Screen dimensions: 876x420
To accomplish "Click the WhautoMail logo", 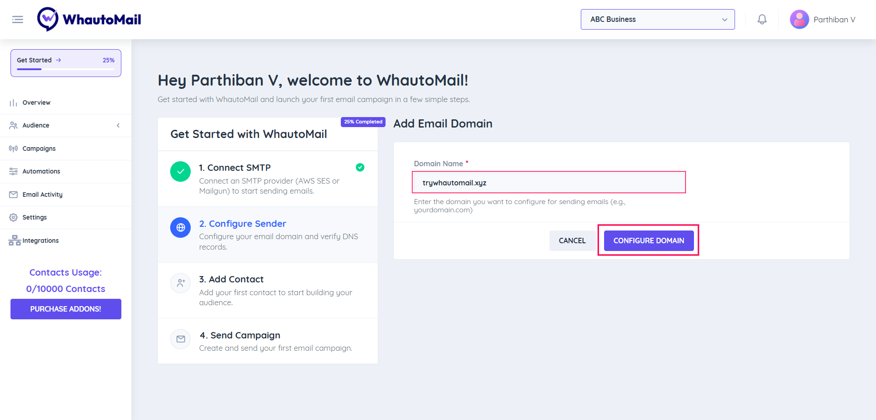I will pyautogui.click(x=89, y=20).
